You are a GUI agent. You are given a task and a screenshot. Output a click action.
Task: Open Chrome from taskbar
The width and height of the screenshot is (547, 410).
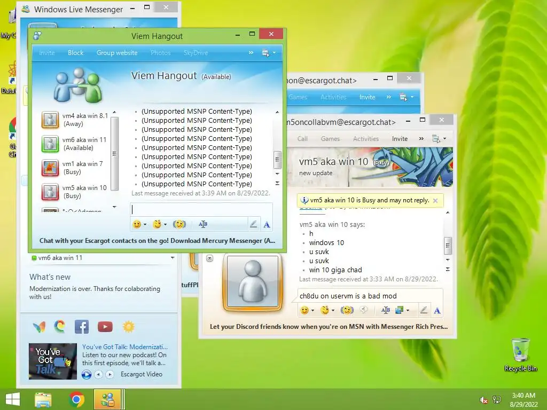tap(76, 399)
